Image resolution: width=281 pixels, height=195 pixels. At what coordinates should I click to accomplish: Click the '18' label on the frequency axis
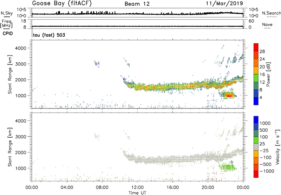pos(24,21)
